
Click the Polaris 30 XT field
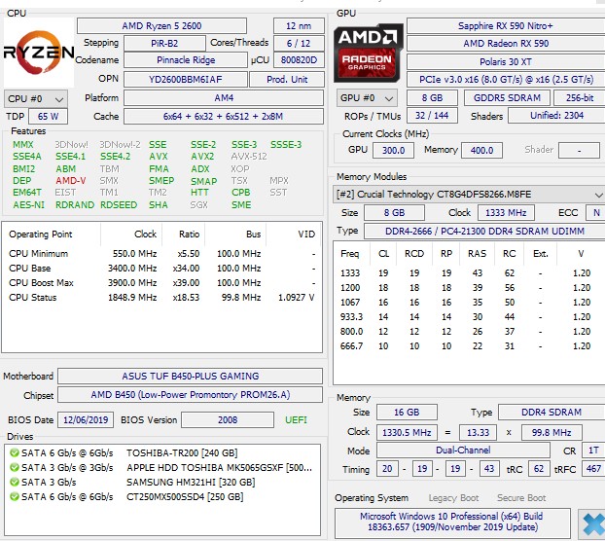[x=506, y=61]
